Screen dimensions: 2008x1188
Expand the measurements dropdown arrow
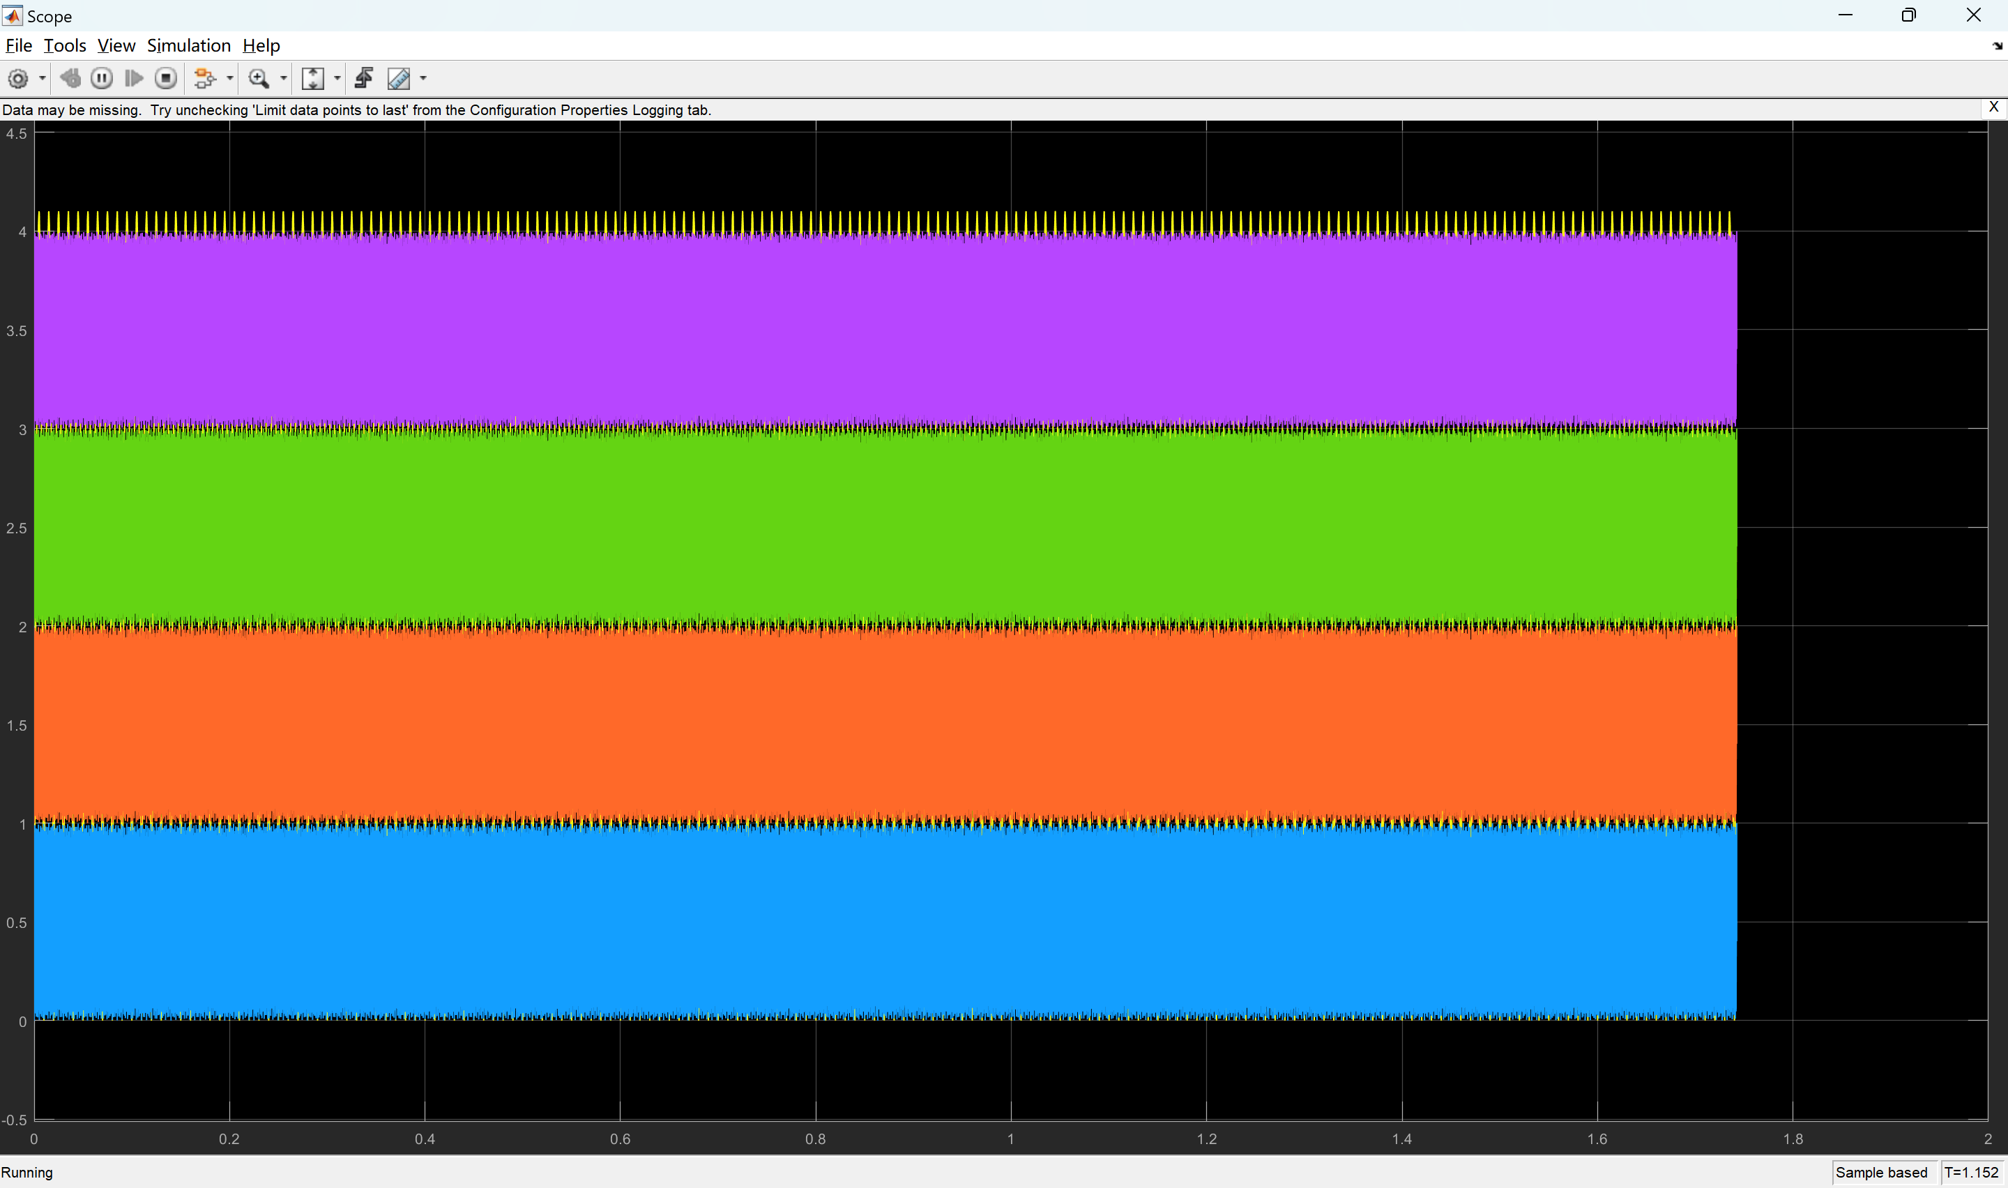tap(423, 79)
